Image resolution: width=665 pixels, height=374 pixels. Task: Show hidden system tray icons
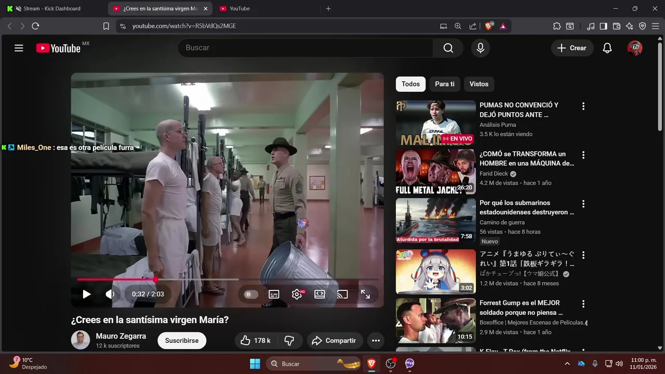(x=567, y=364)
